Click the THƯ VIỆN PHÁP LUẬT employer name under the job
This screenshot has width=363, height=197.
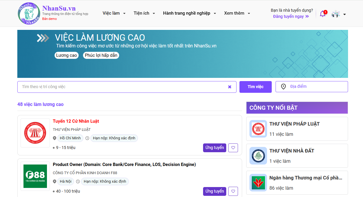point(72,129)
